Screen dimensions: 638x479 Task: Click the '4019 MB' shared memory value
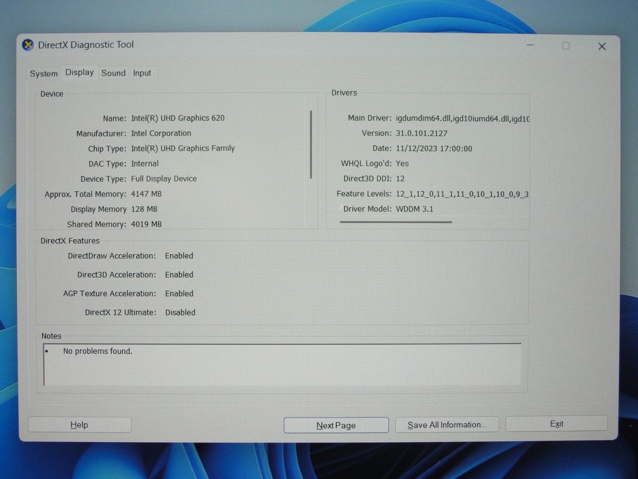pos(146,224)
